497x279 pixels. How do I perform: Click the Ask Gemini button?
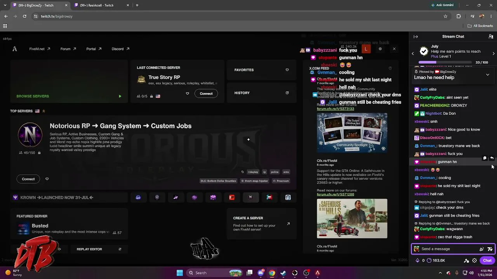tap(442, 5)
